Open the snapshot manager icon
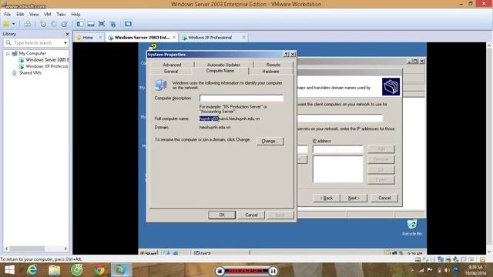The image size is (493, 277). click(65, 24)
